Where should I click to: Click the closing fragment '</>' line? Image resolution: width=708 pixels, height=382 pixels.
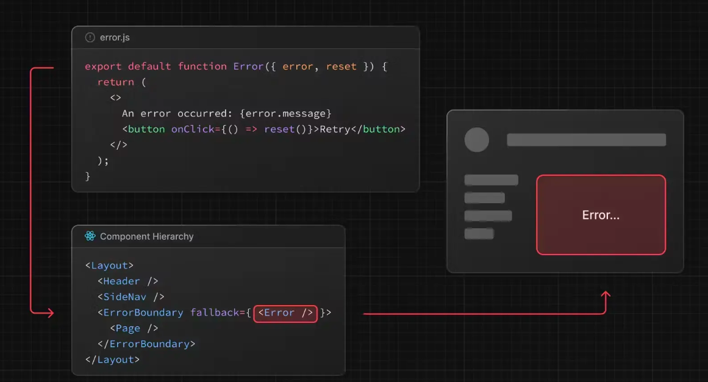pyautogui.click(x=119, y=145)
